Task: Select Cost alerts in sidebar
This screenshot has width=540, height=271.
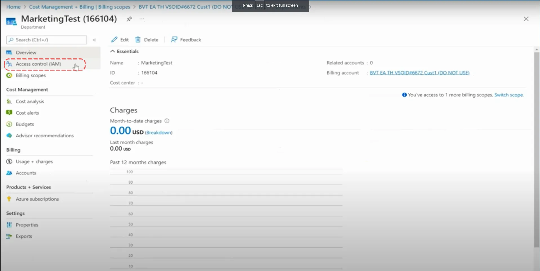Action: pos(27,113)
